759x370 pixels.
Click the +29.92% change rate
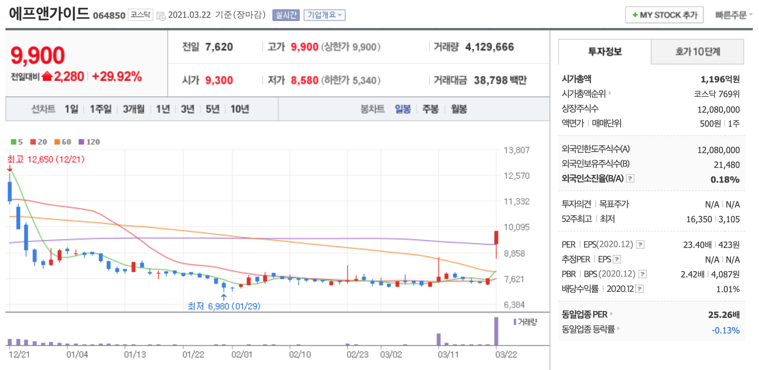117,76
